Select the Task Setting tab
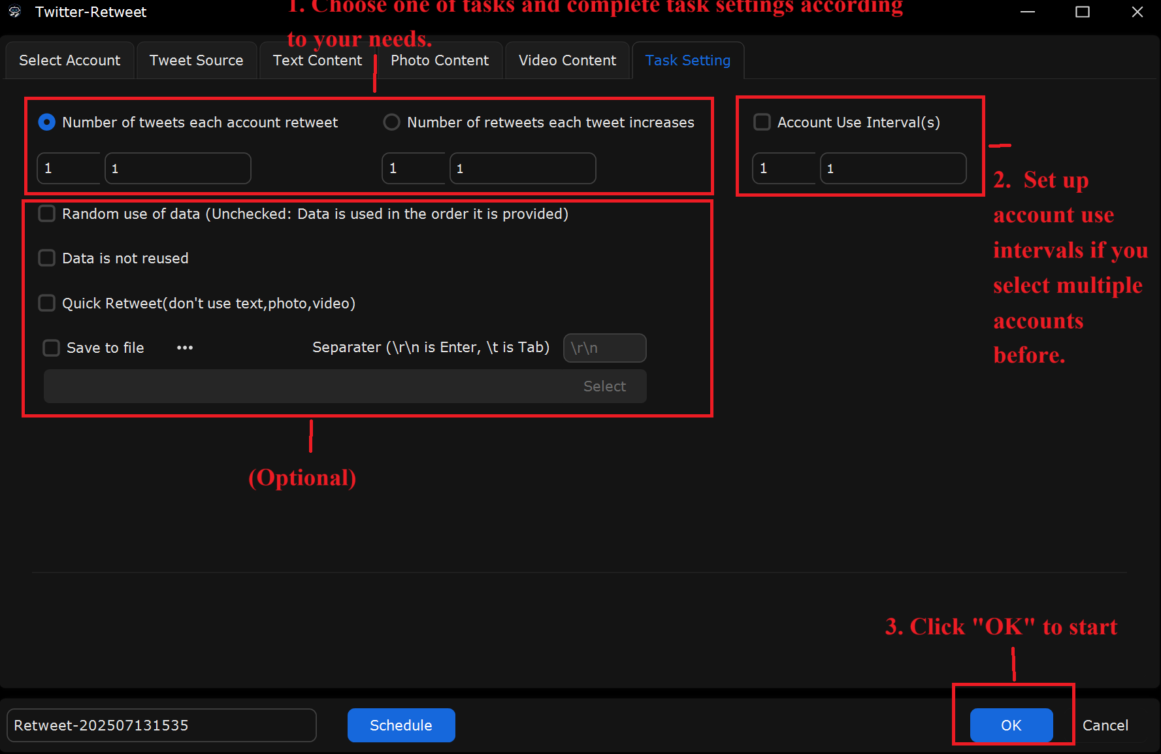 click(x=688, y=60)
